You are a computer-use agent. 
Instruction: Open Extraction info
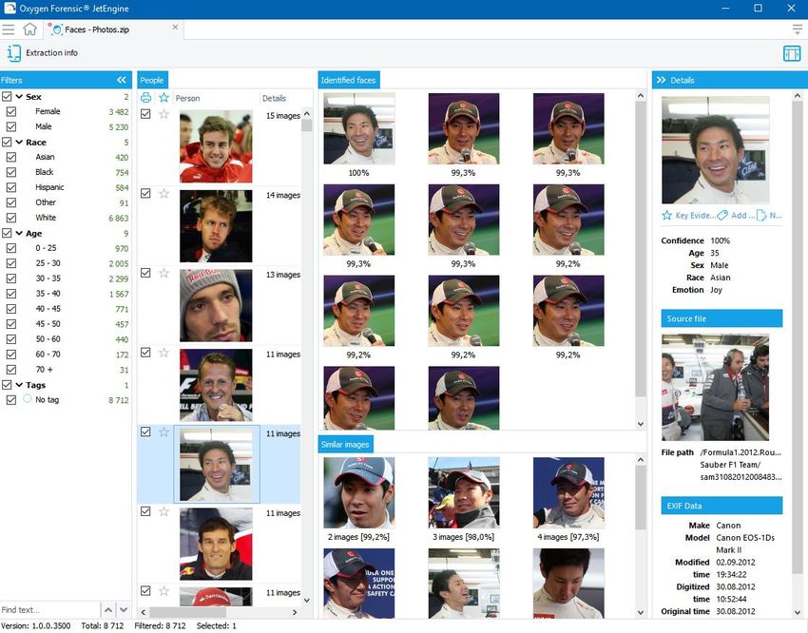click(51, 52)
